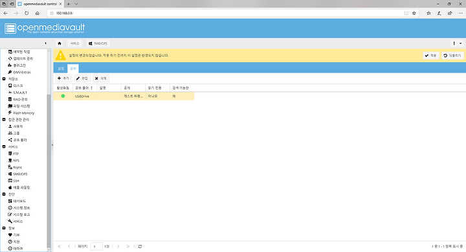Viewport: 466px width, 252px height.
Task: Open the SSH service in sidebar
Action: coord(14,181)
